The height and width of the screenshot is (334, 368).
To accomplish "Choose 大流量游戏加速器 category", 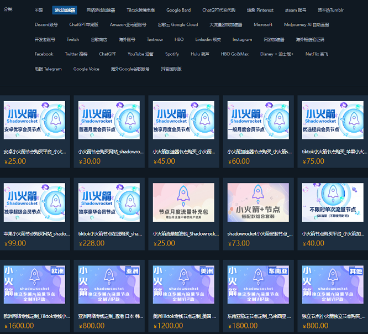I will coord(225,24).
